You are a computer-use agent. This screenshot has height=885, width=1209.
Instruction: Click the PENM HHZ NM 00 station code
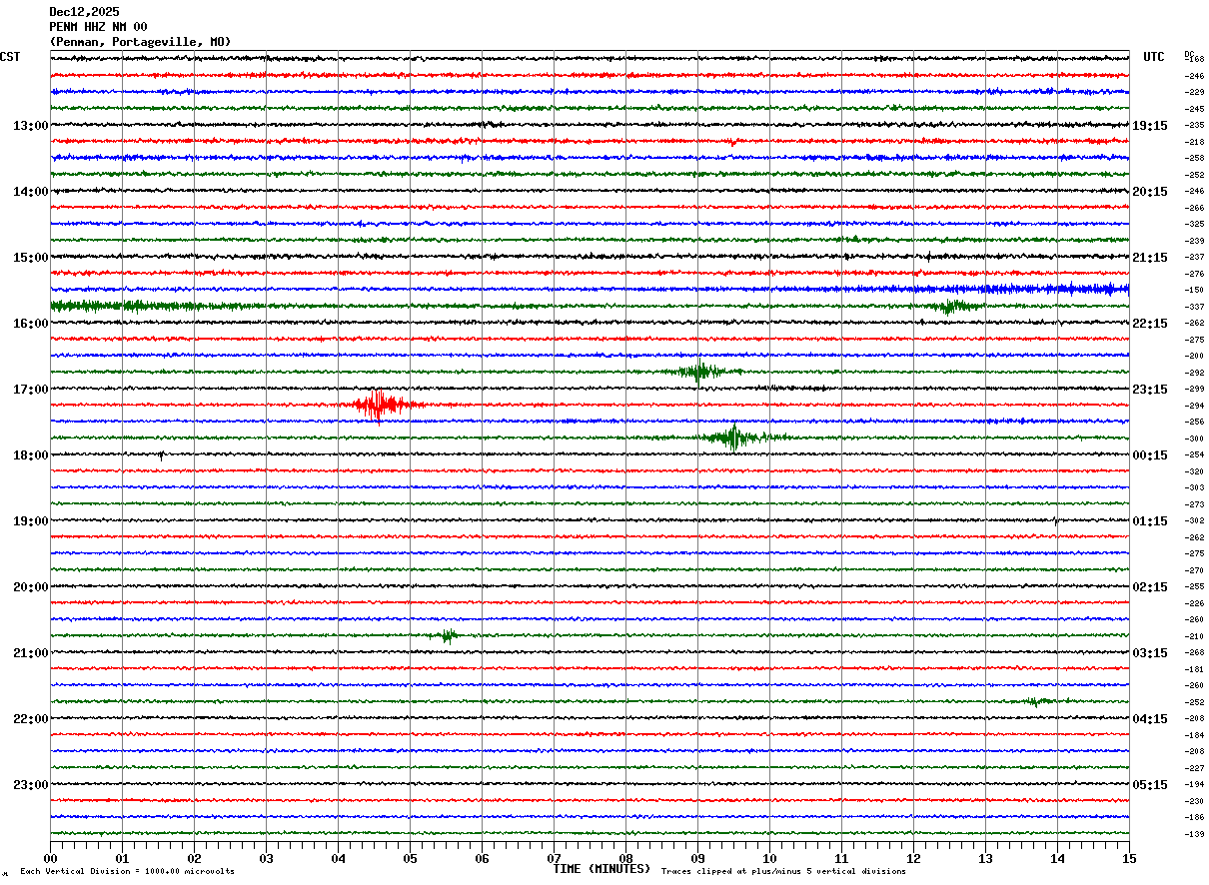click(x=98, y=27)
